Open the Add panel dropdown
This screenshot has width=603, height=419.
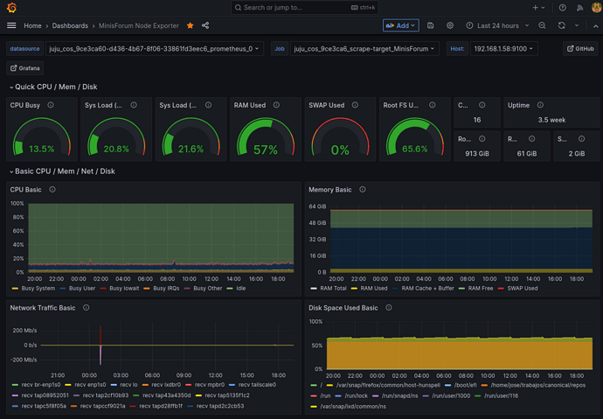pyautogui.click(x=401, y=25)
